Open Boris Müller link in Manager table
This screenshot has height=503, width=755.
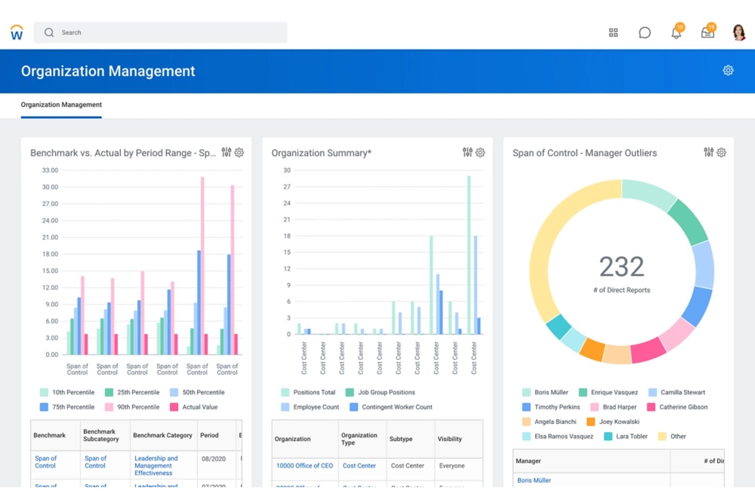point(534,481)
